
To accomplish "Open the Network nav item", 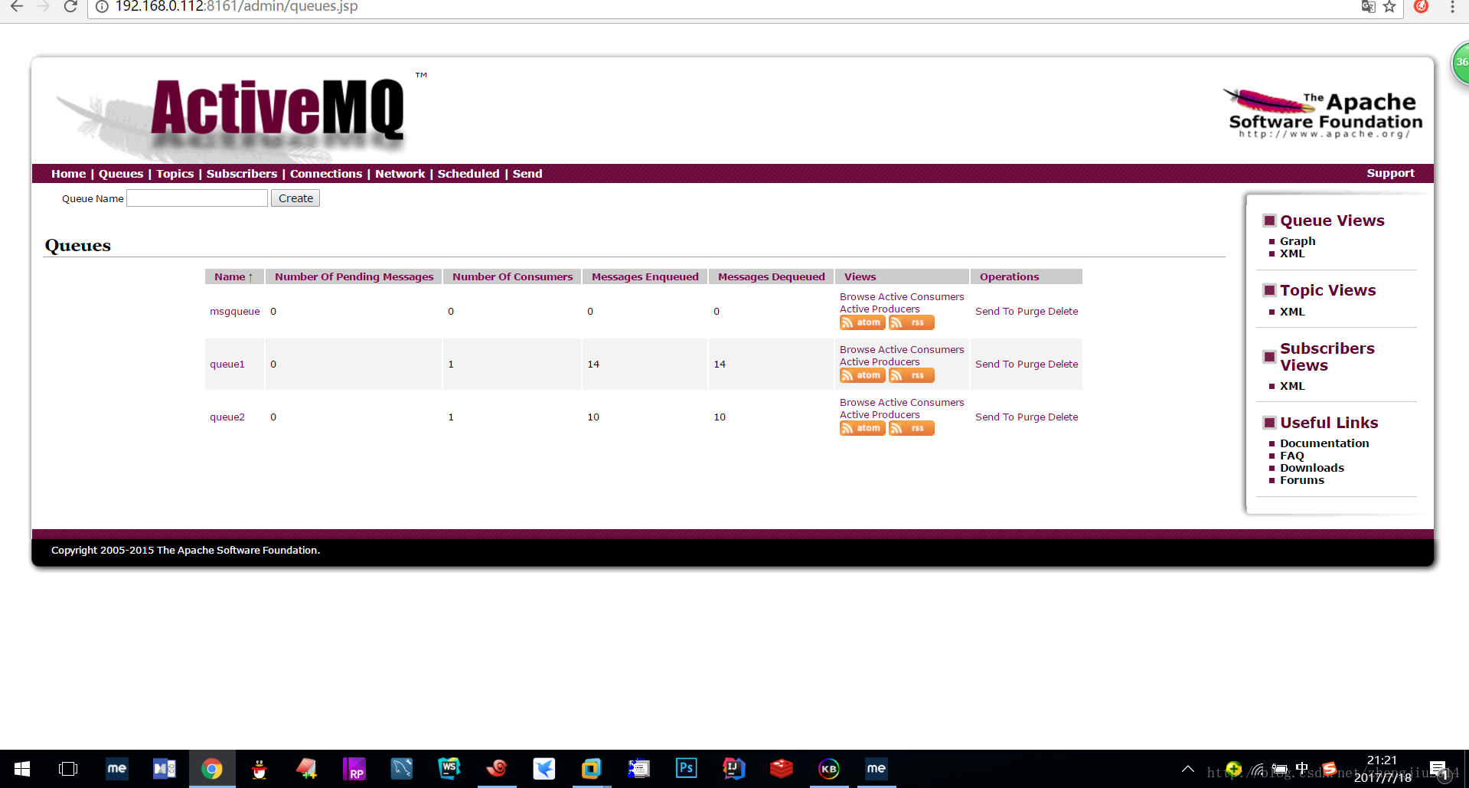I will point(400,174).
